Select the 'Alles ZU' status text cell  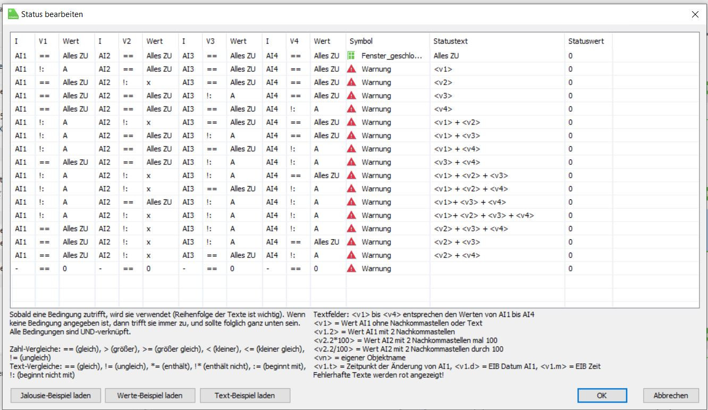[x=447, y=55]
